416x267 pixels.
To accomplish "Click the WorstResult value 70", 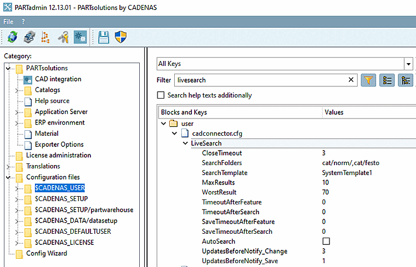I will coord(326,192).
